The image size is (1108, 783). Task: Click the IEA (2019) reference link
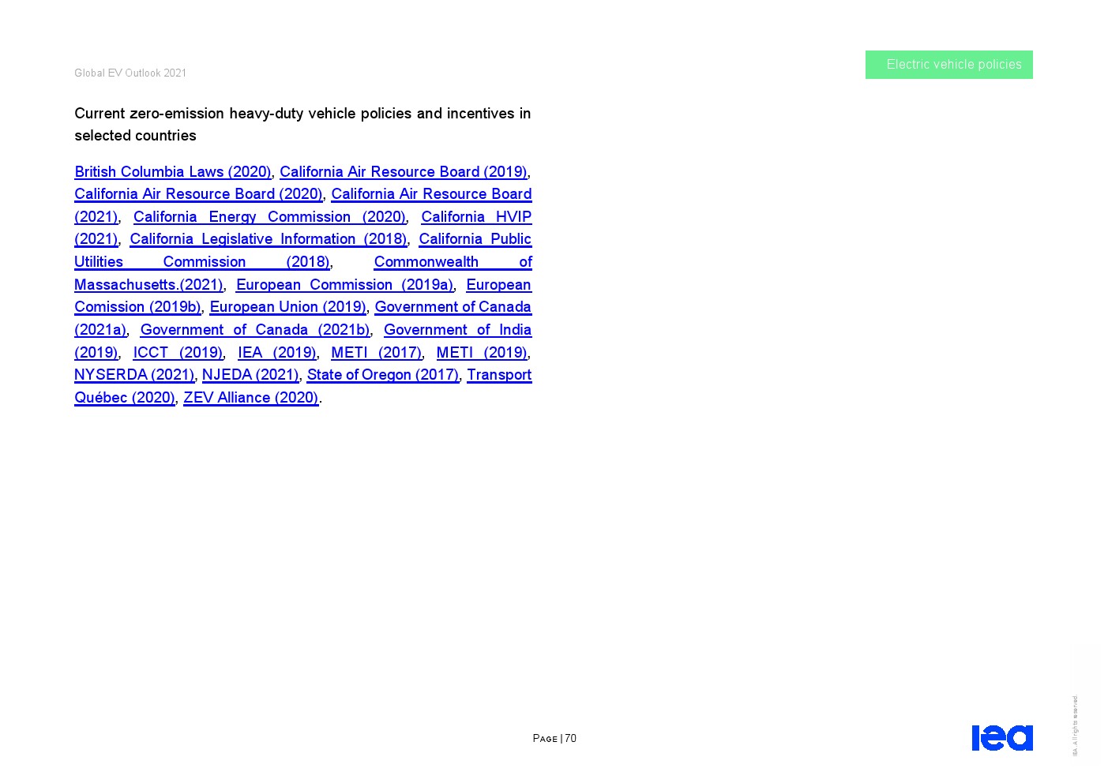click(276, 353)
